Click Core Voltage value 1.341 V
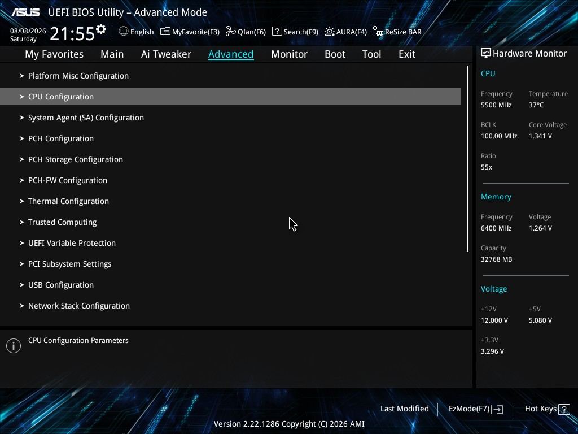 [x=540, y=136]
